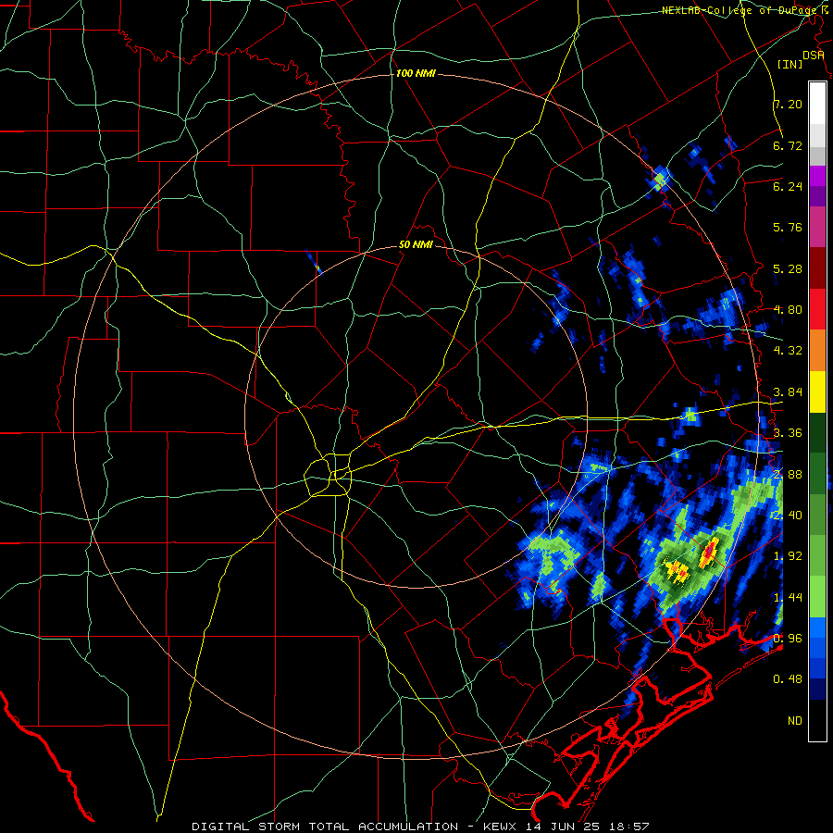
Task: Select the orange legend color band
Action: [817, 350]
